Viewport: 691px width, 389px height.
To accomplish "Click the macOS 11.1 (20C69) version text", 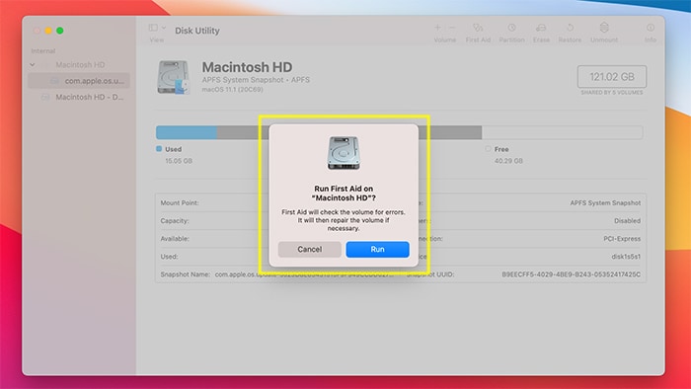I will click(x=232, y=90).
